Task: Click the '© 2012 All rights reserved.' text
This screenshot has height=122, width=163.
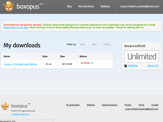Action: [x=23, y=111]
